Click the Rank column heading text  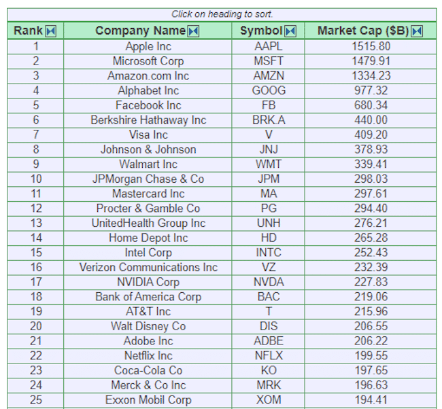[28, 31]
